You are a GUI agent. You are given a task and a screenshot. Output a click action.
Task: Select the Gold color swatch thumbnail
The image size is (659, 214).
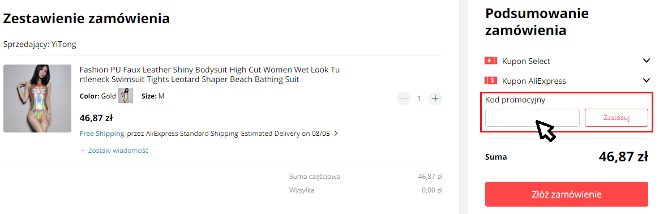126,96
